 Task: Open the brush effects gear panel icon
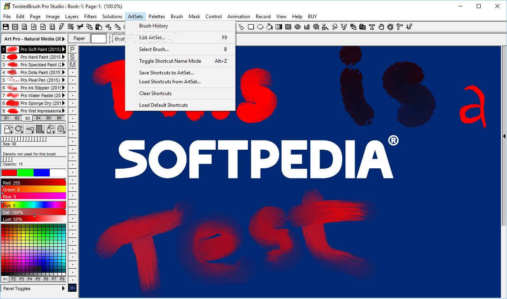point(61,129)
